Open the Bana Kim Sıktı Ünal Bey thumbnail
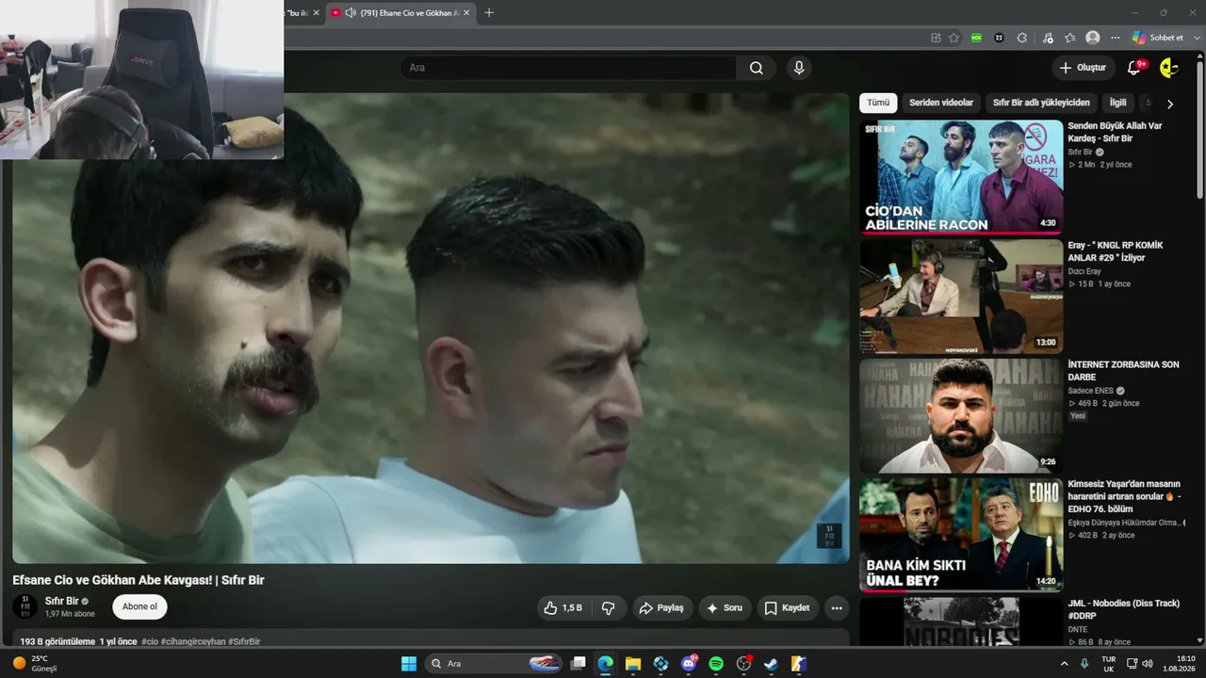The height and width of the screenshot is (678, 1206). [x=961, y=535]
